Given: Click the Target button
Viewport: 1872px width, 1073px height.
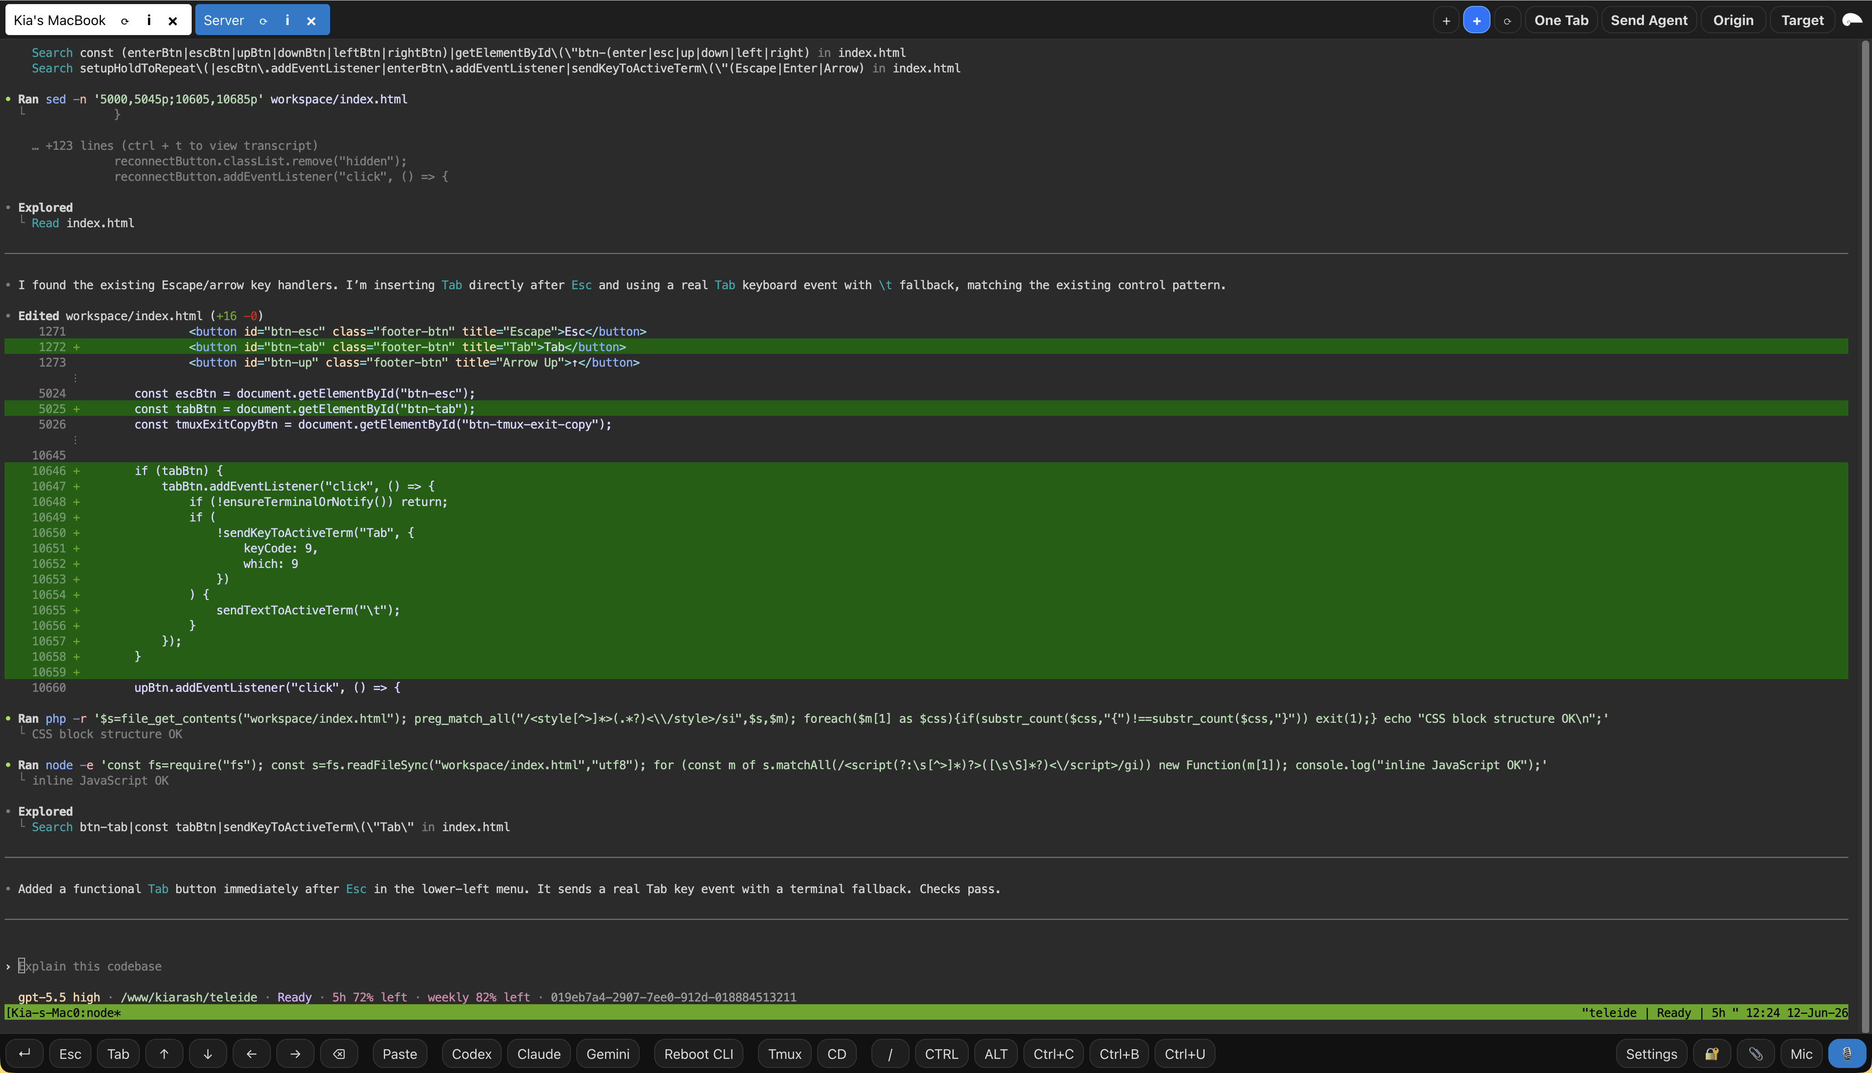Looking at the screenshot, I should [x=1802, y=20].
